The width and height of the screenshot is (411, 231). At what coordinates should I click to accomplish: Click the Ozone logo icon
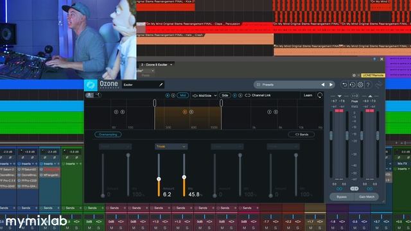tap(91, 85)
